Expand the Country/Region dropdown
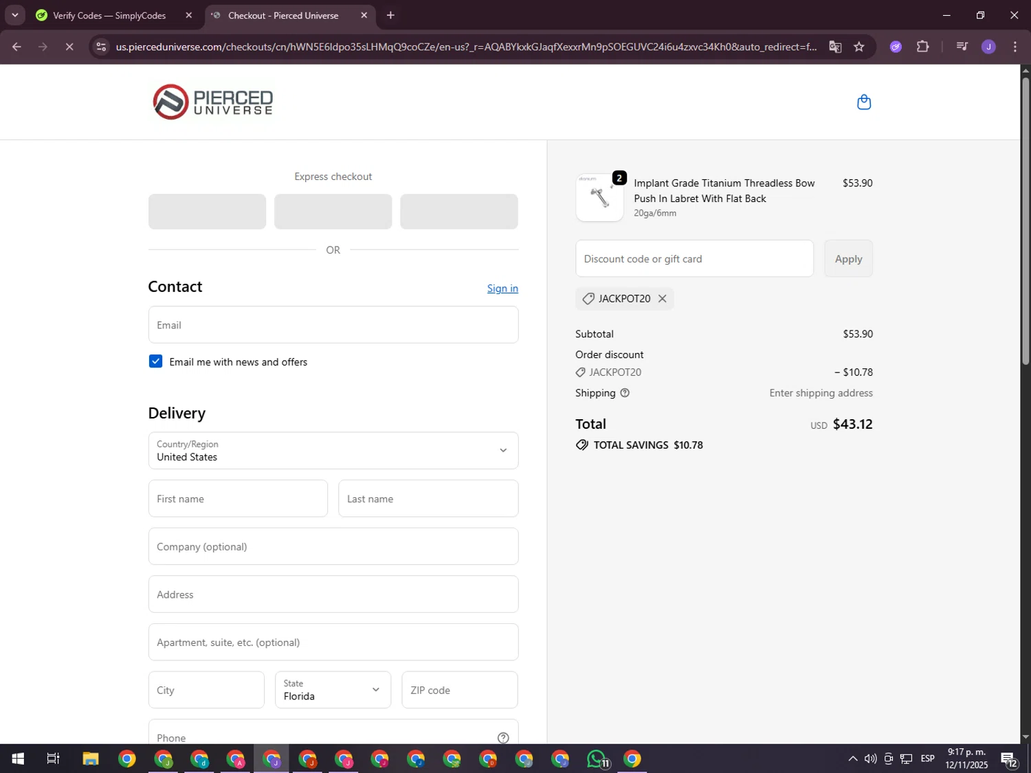The height and width of the screenshot is (773, 1031). click(x=333, y=451)
